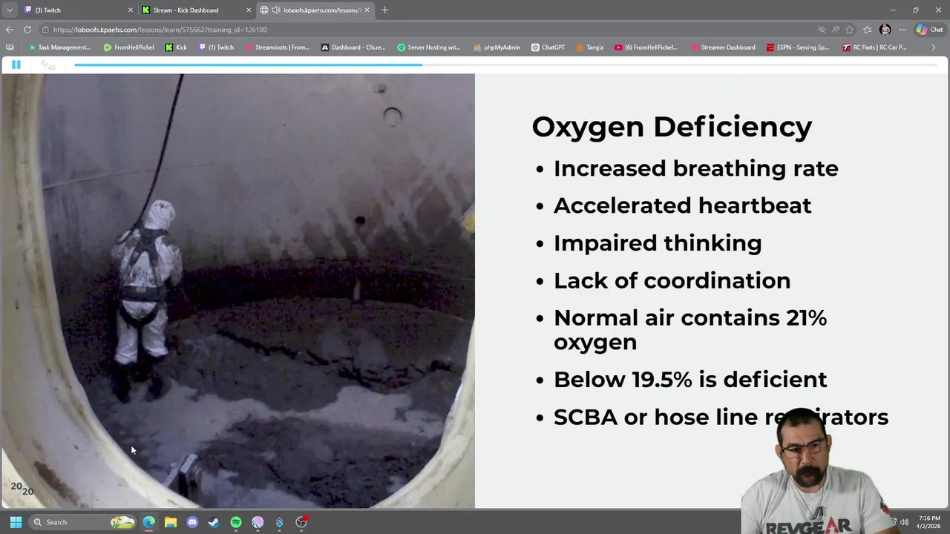The width and height of the screenshot is (950, 534).
Task: Open File Explorer from taskbar
Action: point(170,522)
